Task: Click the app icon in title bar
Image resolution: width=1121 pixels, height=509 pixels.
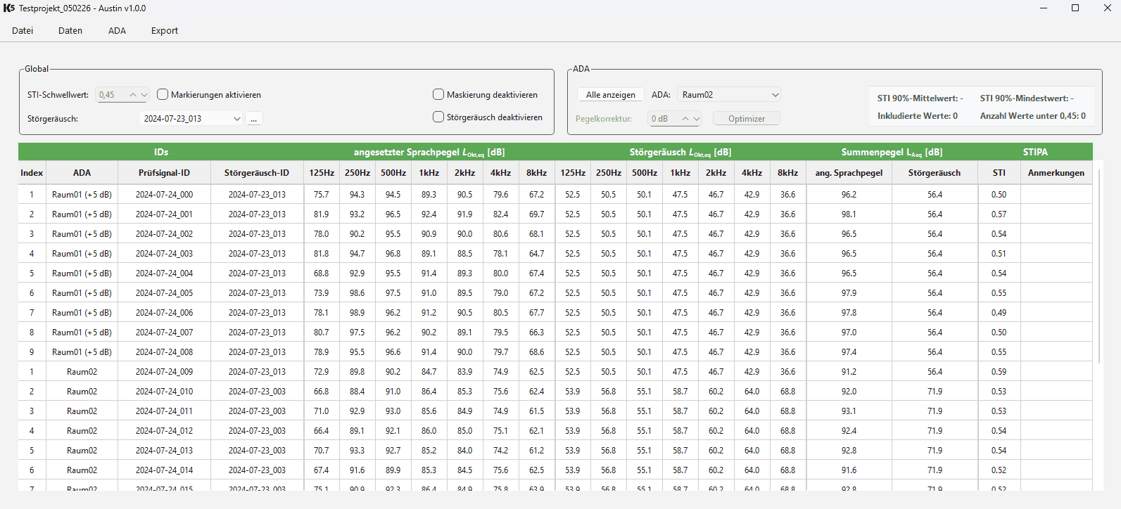Action: click(9, 8)
